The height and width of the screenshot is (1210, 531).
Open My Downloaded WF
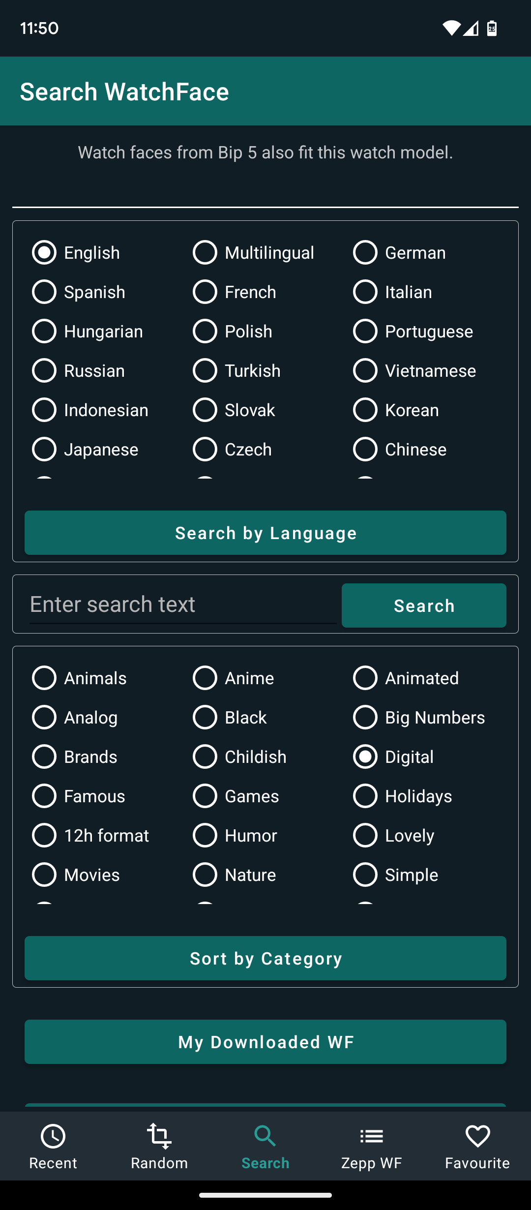265,1042
